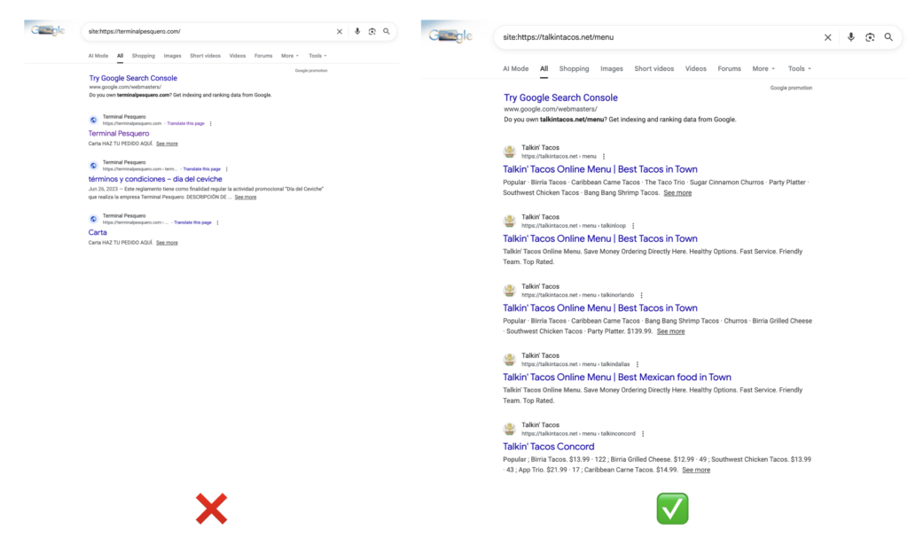Click magnifier search icon in terminalpesquero search bar

[x=387, y=31]
